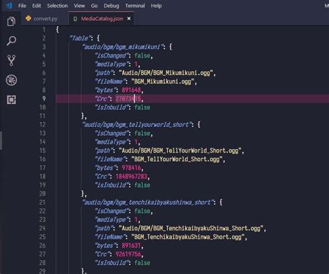Screen dimensions: 329x274
Task: Open the File menu
Action: 22,6
